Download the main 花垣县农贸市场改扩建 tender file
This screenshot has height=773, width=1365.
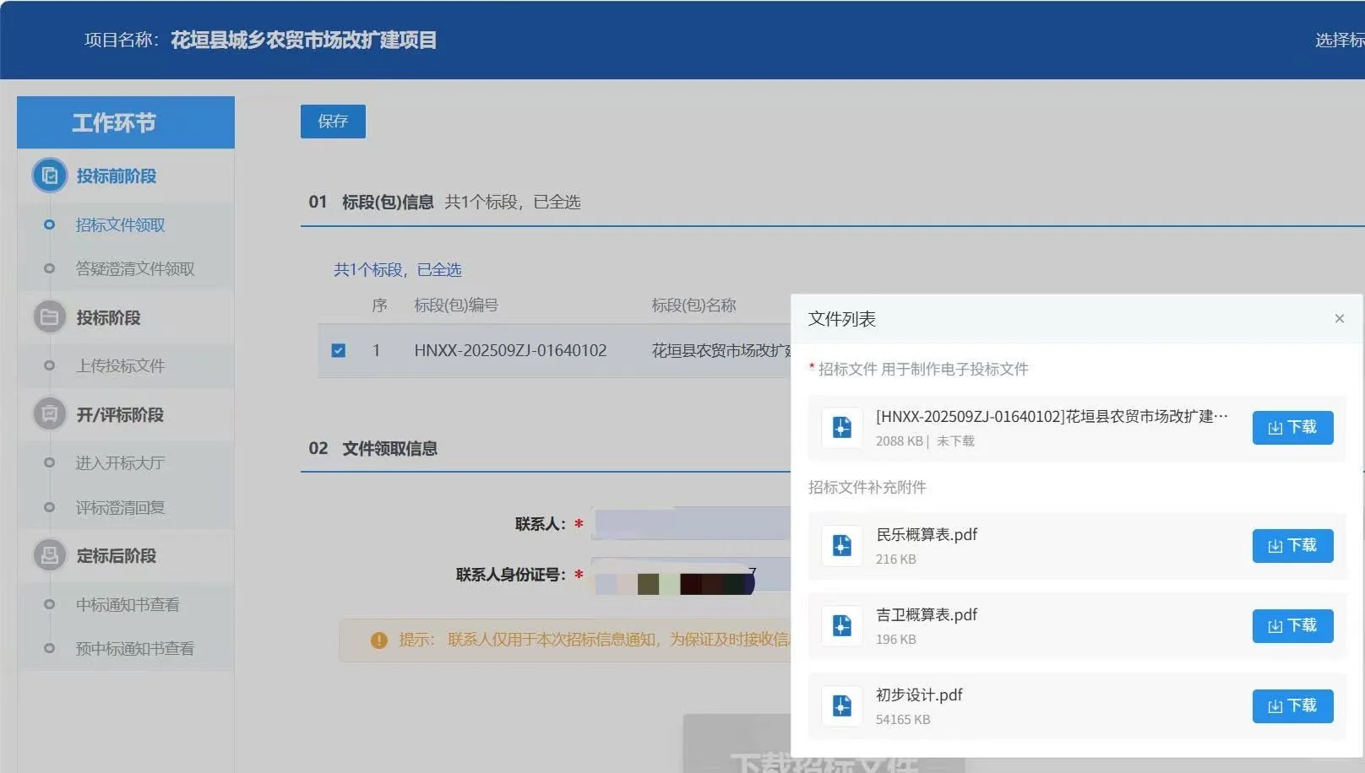pyautogui.click(x=1292, y=427)
